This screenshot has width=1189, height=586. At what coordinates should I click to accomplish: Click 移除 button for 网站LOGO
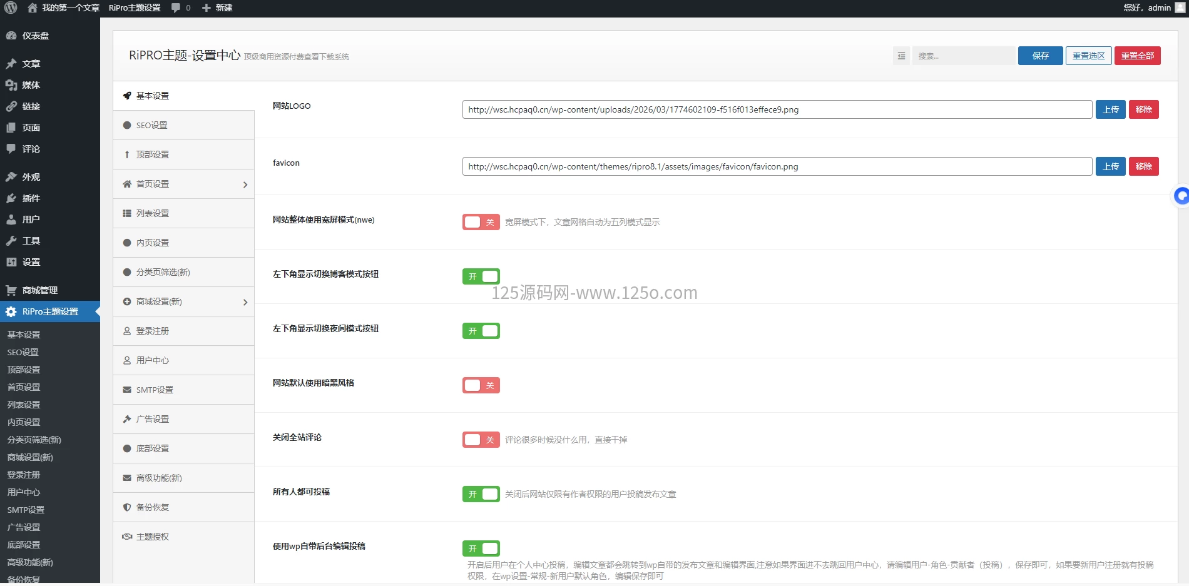tap(1143, 109)
